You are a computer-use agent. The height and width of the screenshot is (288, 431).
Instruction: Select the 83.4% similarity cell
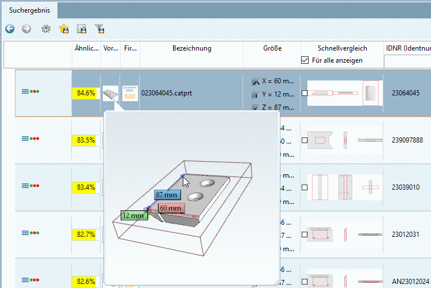pos(86,187)
